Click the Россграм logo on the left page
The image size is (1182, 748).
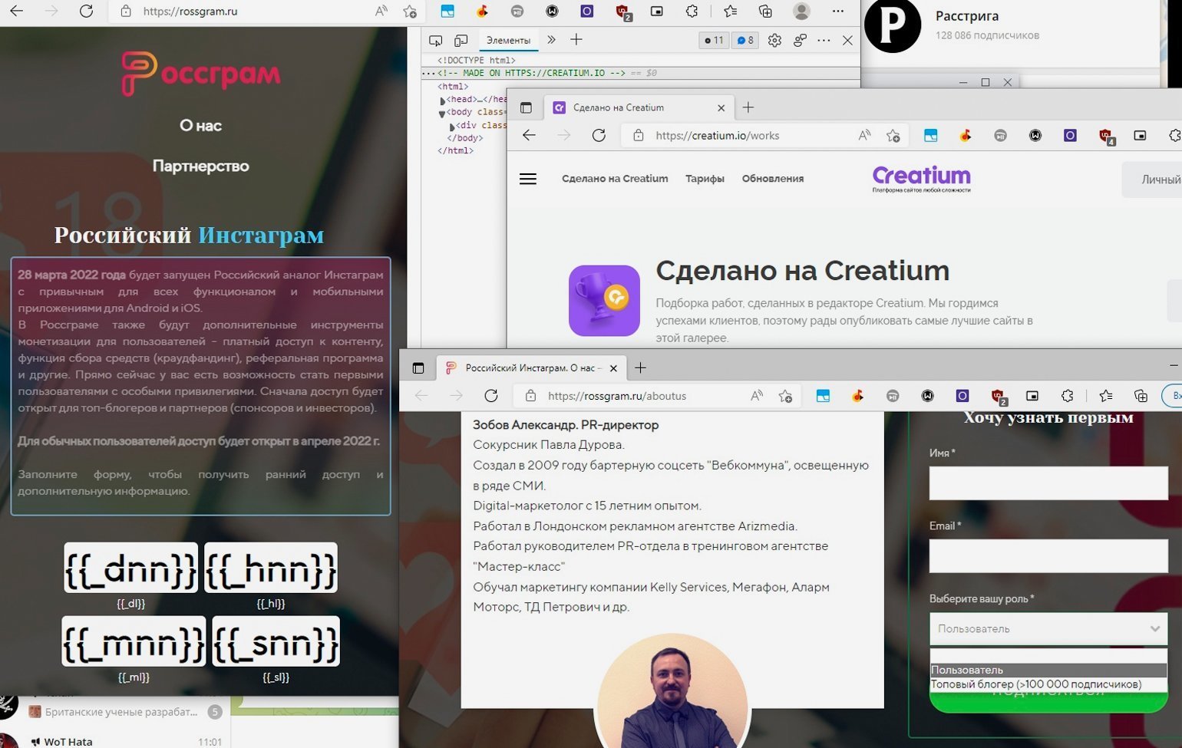(x=201, y=74)
